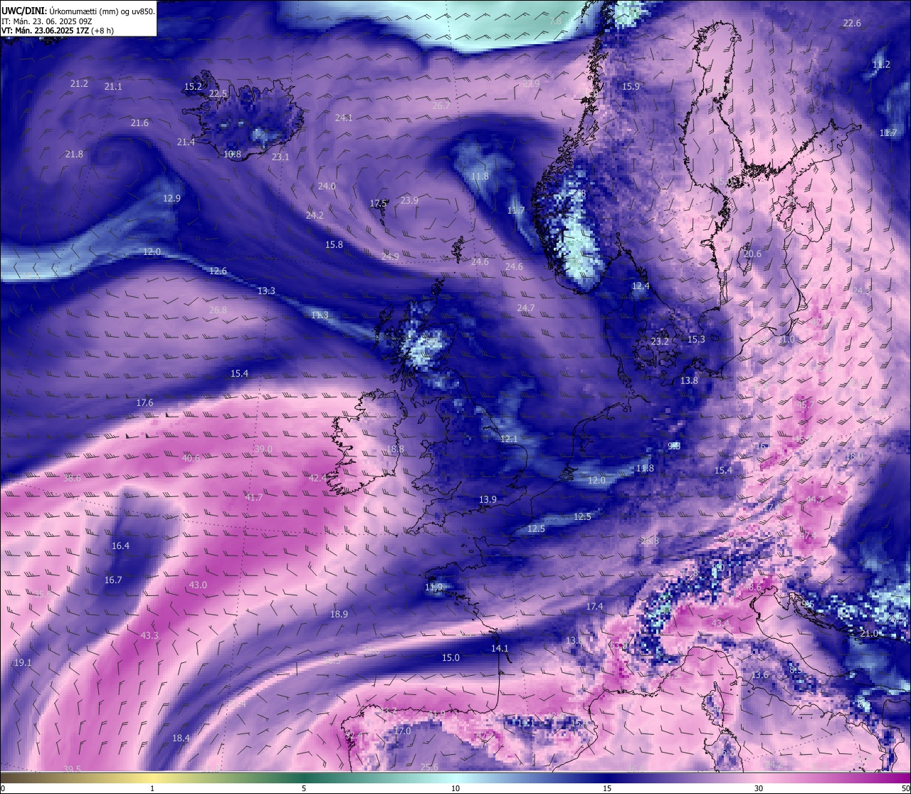Screen dimensions: 911x794
Task: Click the 50 tick on the color scale
Action: [905, 788]
